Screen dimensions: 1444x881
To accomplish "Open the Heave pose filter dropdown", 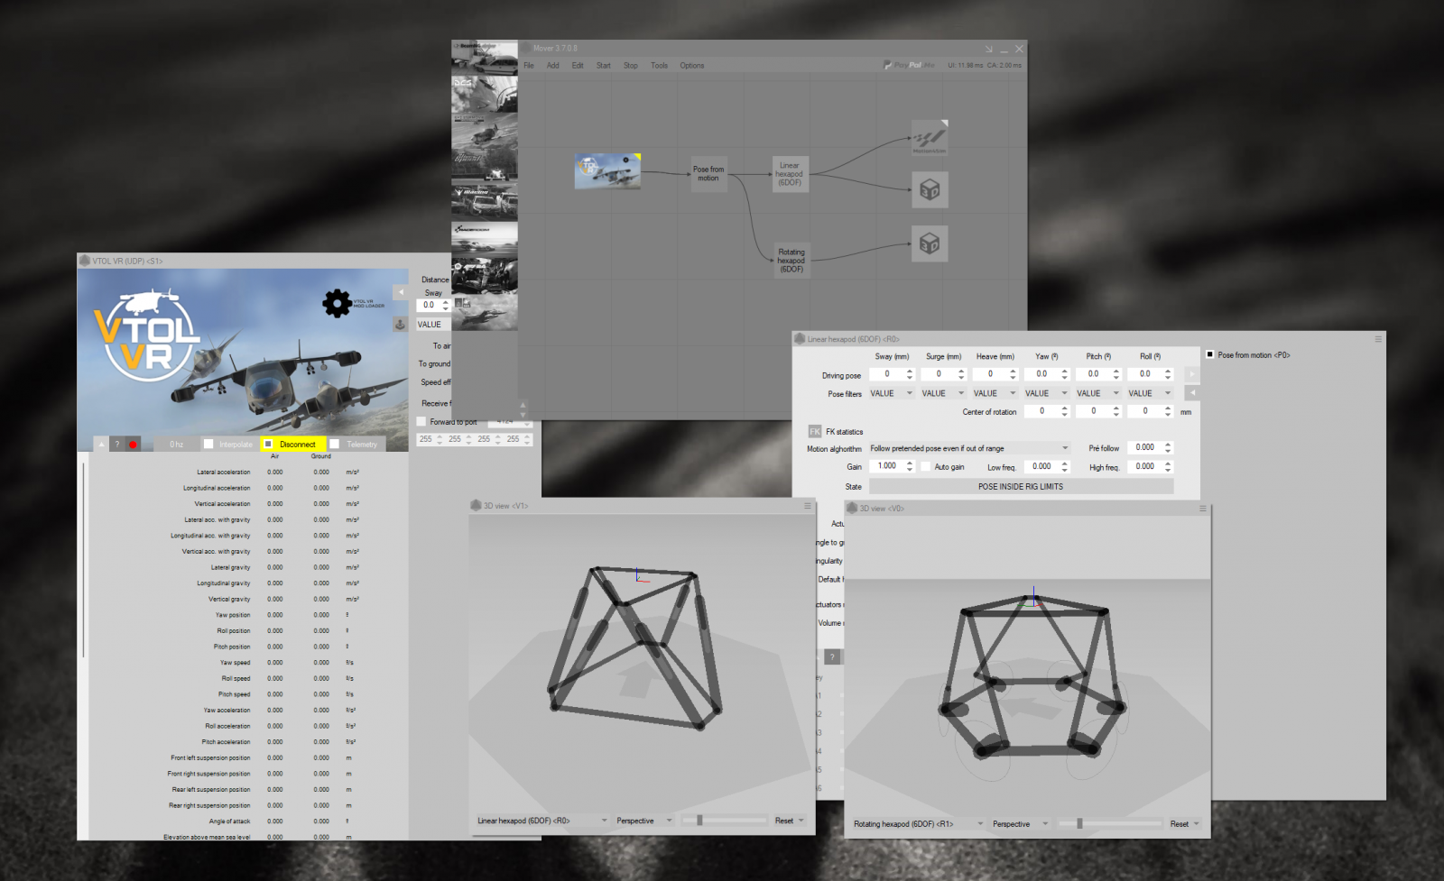I will pos(995,393).
